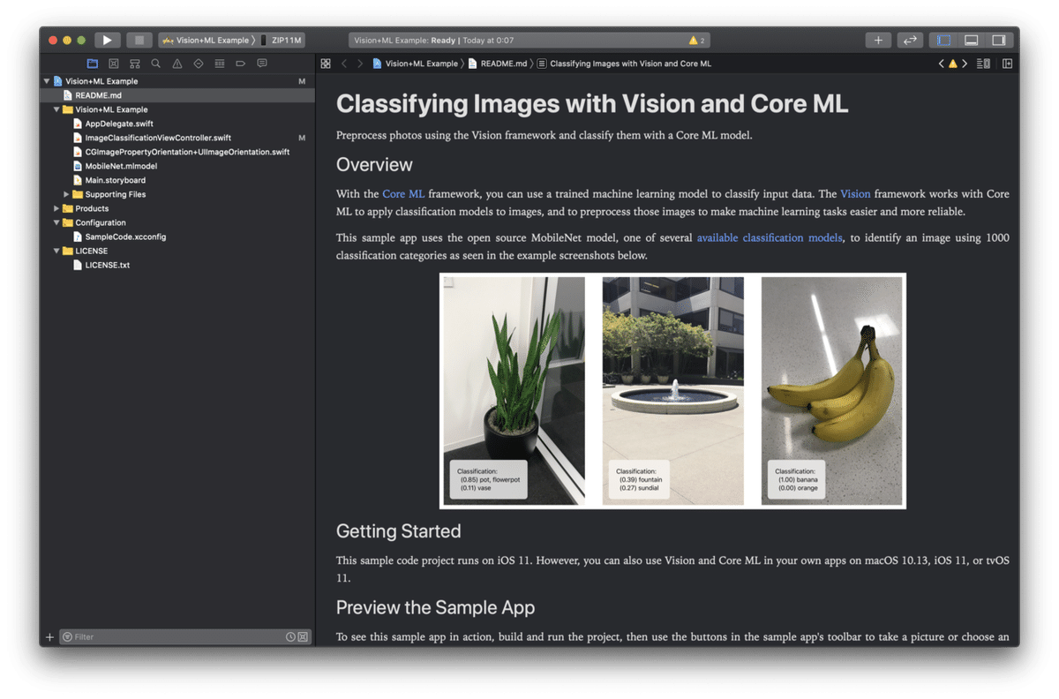
Task: Open README.md jump bar segment
Action: [497, 64]
